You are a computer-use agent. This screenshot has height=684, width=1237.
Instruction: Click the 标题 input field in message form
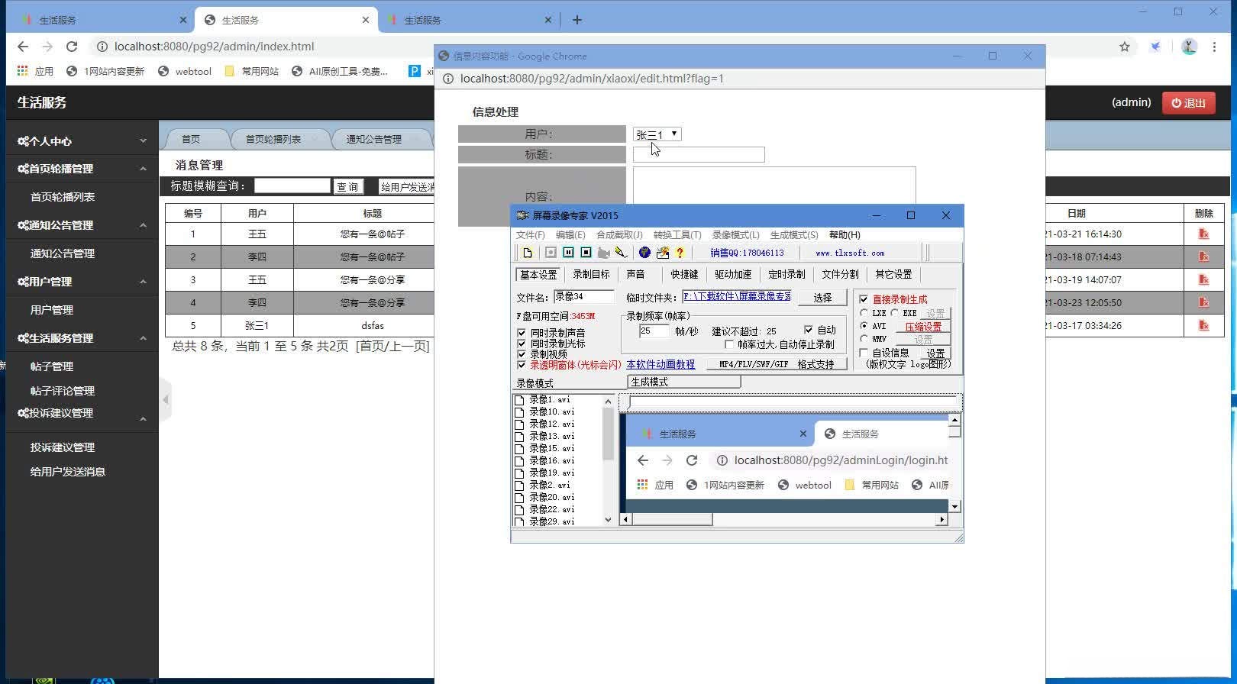(x=698, y=155)
